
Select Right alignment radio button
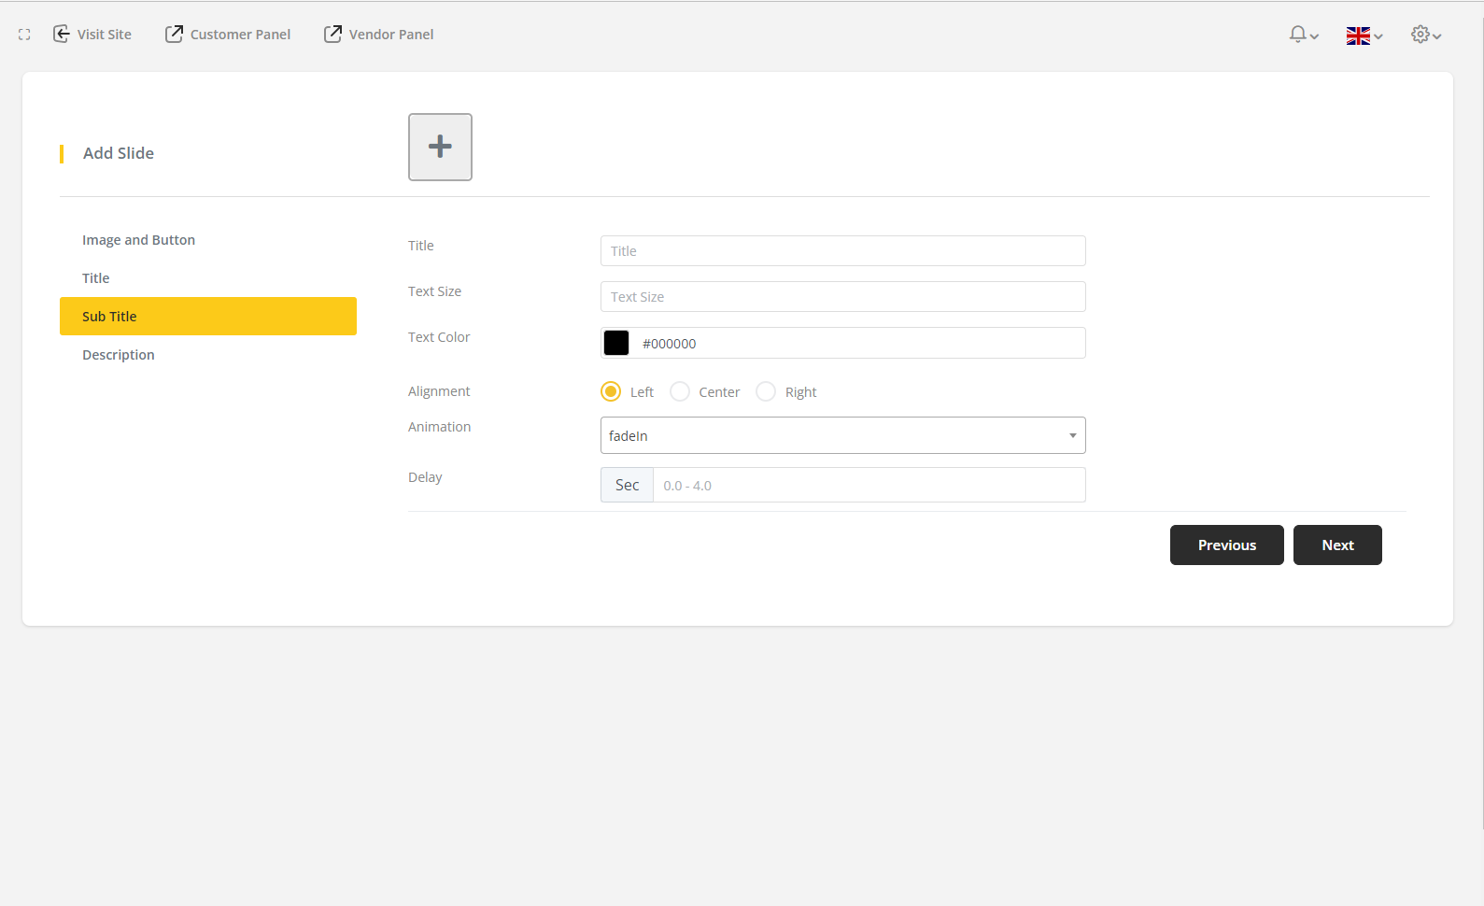pyautogui.click(x=766, y=391)
